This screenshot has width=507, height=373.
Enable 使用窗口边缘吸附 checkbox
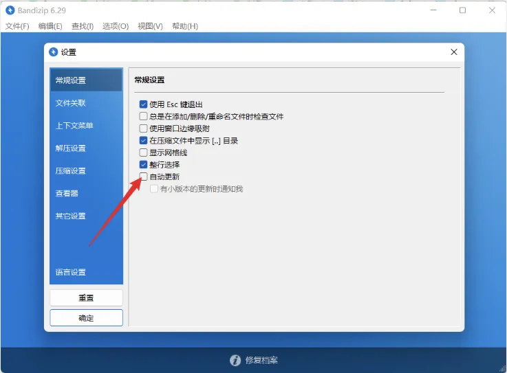[143, 128]
